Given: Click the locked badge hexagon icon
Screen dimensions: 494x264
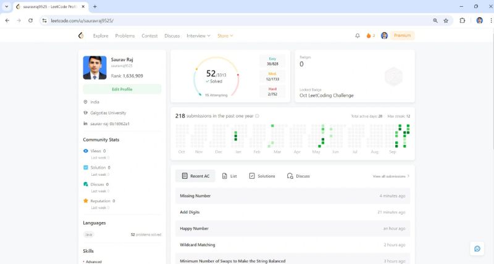Looking at the screenshot, I should tap(394, 76).
